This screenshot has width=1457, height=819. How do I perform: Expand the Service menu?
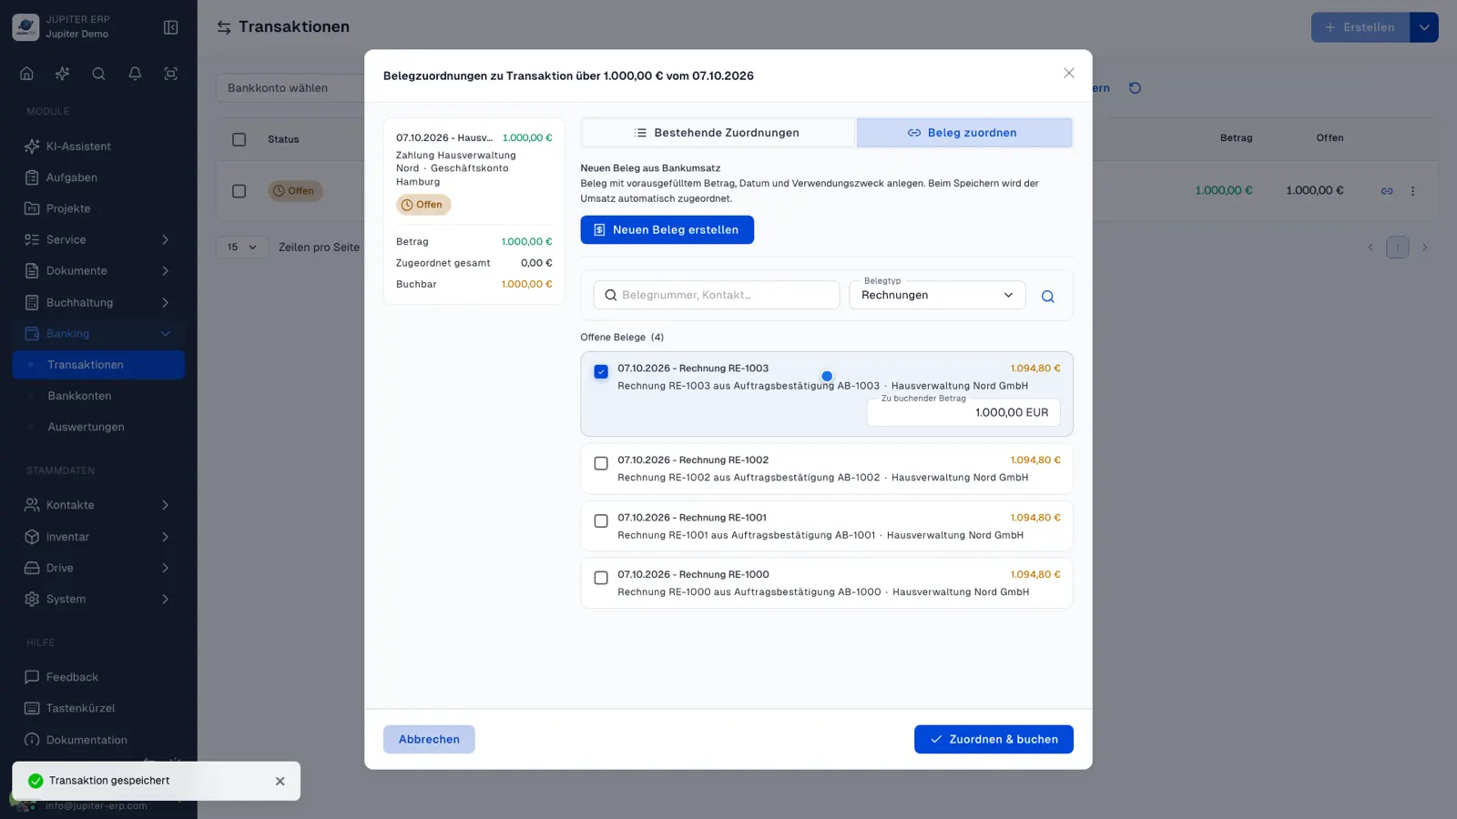(x=98, y=239)
